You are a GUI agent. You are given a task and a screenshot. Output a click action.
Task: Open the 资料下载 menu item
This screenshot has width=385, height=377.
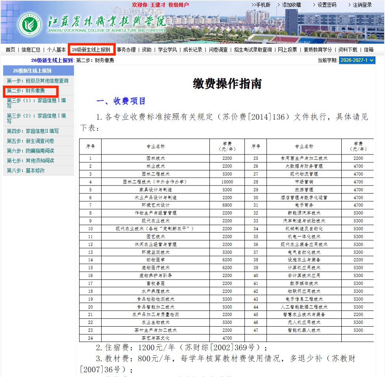348,50
